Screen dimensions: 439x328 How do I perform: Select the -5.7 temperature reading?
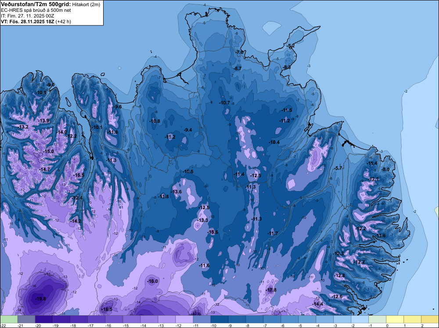coord(338,168)
